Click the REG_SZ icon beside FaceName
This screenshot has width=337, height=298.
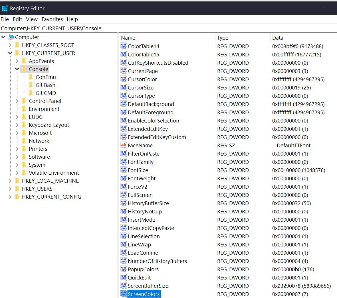click(x=124, y=145)
